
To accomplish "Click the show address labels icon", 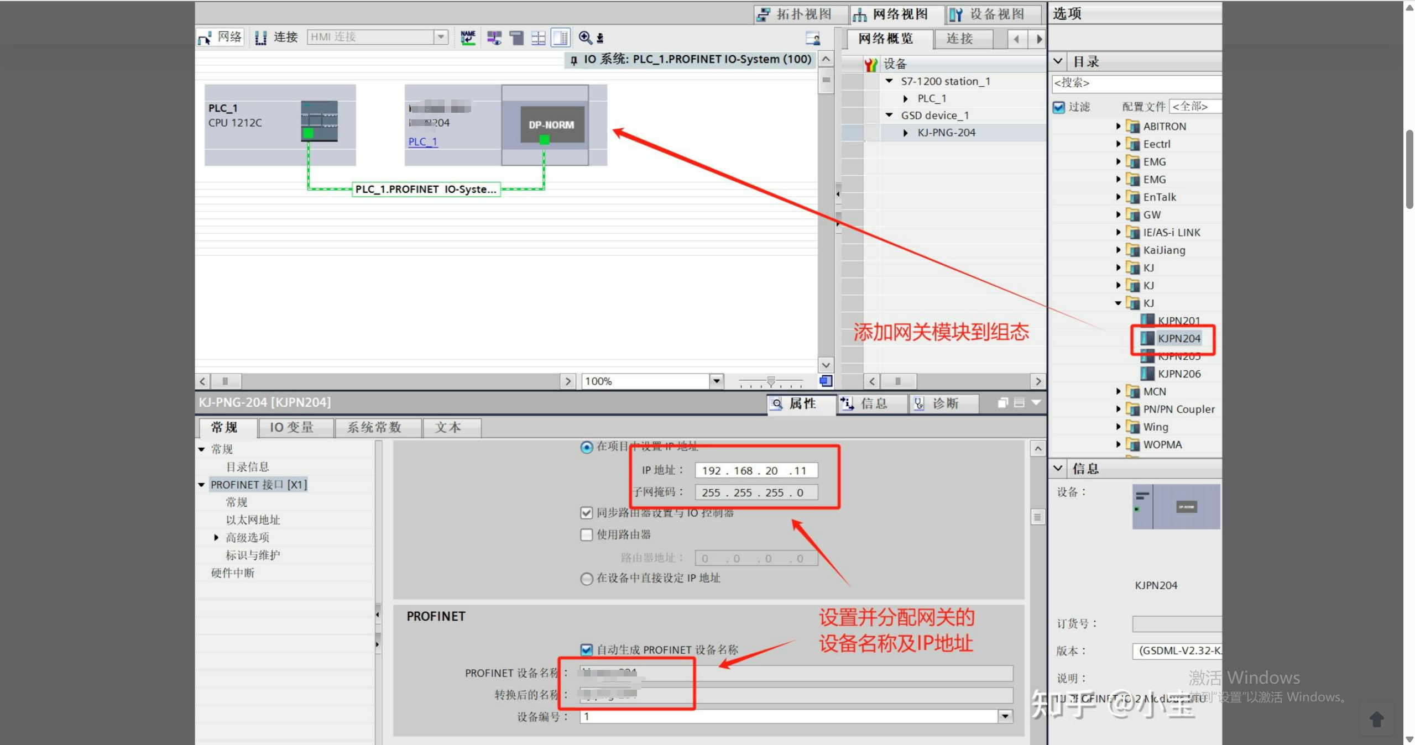I will pyautogui.click(x=494, y=38).
